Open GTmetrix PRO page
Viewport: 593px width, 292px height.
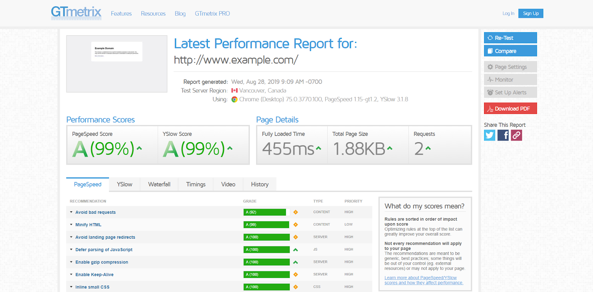[212, 14]
